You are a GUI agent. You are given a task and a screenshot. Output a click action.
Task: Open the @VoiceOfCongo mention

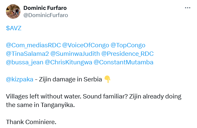(86, 45)
